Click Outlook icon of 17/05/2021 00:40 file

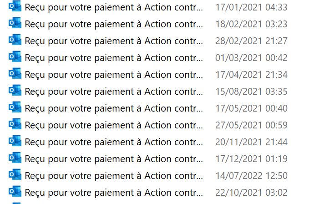pyautogui.click(x=15, y=107)
